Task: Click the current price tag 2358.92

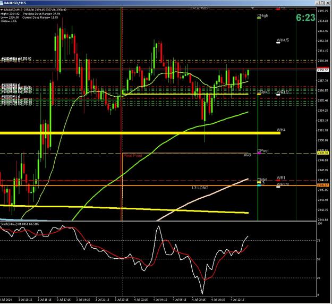Action: pyautogui.click(x=323, y=70)
